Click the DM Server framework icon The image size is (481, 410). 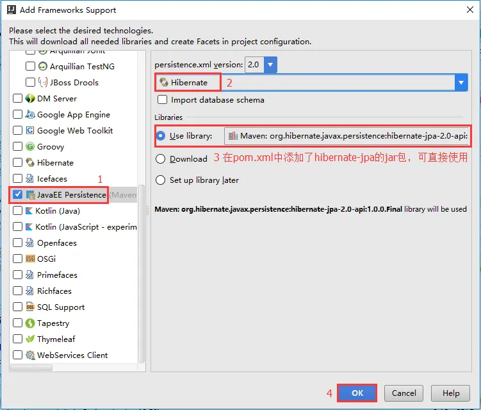point(29,98)
